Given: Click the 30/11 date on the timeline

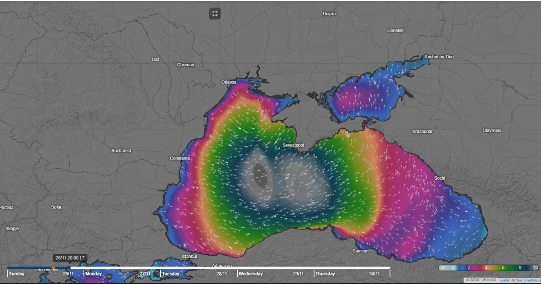Looking at the screenshot, I should point(374,274).
